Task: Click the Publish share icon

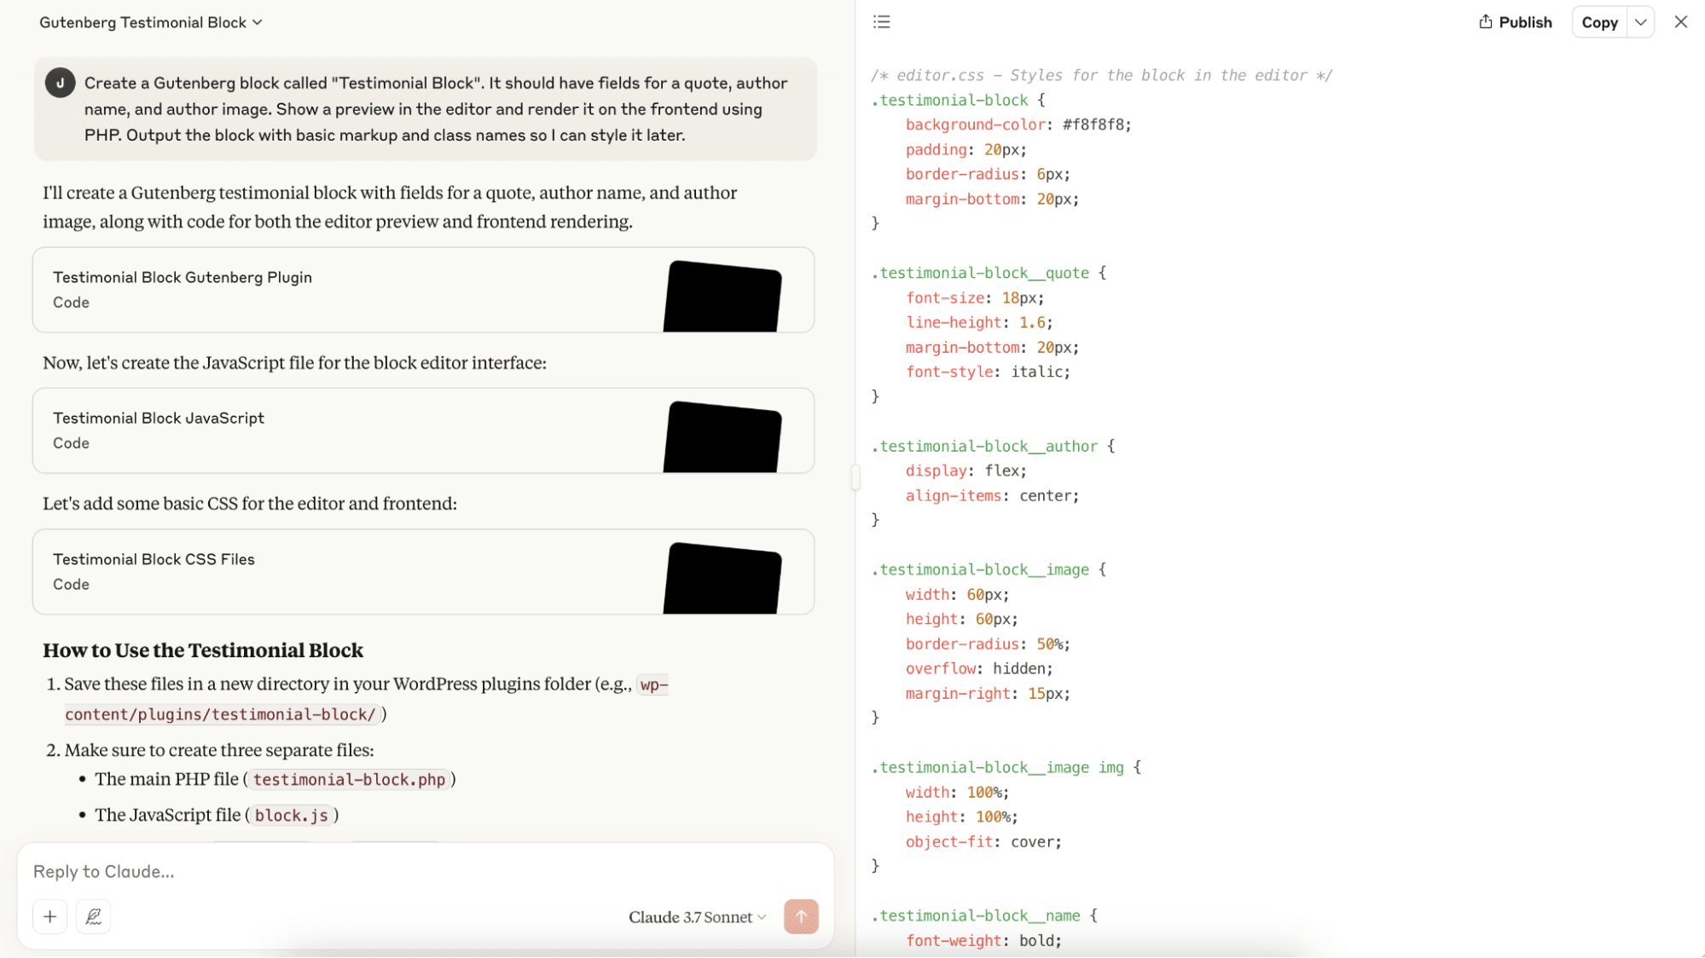Action: pos(1486,22)
